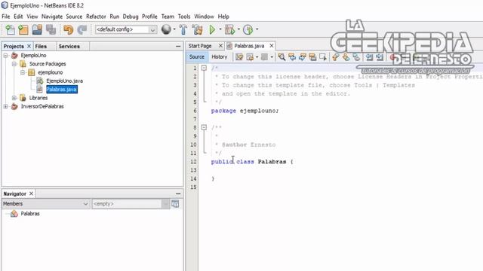Click Clean and Build Project icon
Image resolution: width=483 pixels, height=271 pixels.
click(x=197, y=29)
